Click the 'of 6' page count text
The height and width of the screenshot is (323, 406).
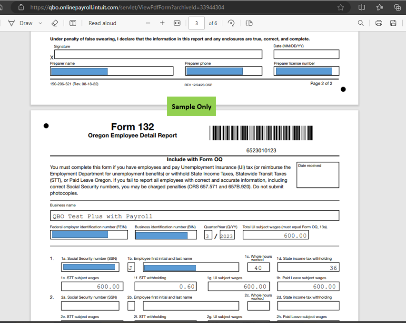[x=213, y=23]
